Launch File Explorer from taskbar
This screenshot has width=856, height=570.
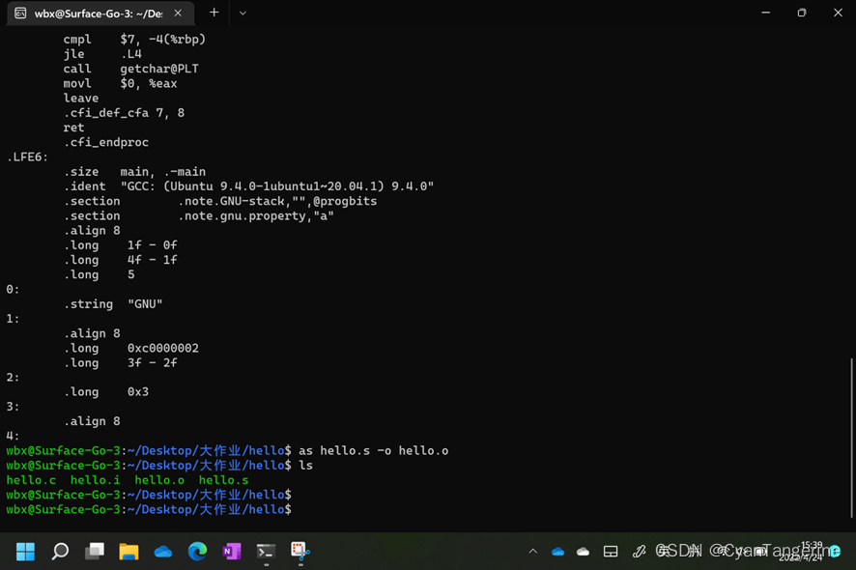click(x=128, y=552)
